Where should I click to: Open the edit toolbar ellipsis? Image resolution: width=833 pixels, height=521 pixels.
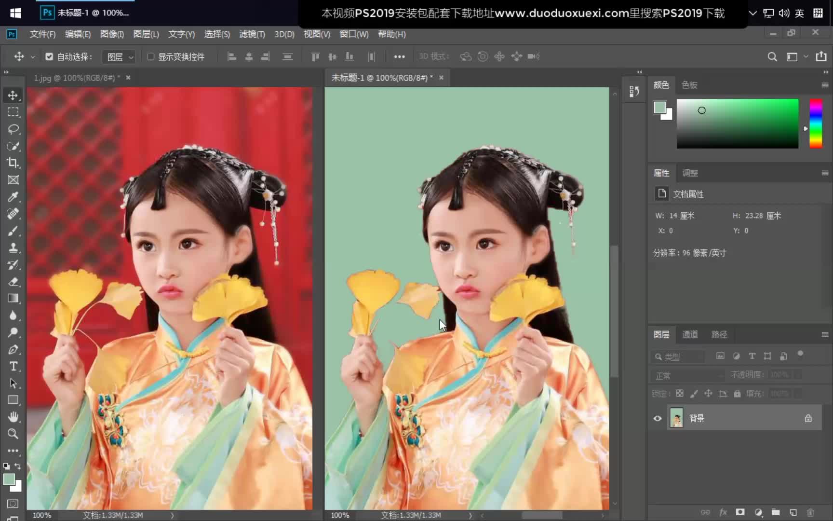tap(13, 451)
